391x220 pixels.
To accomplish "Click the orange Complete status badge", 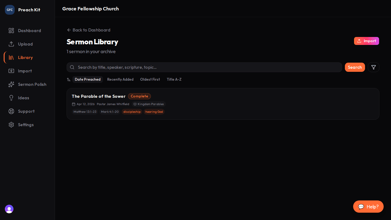I will pos(139,96).
